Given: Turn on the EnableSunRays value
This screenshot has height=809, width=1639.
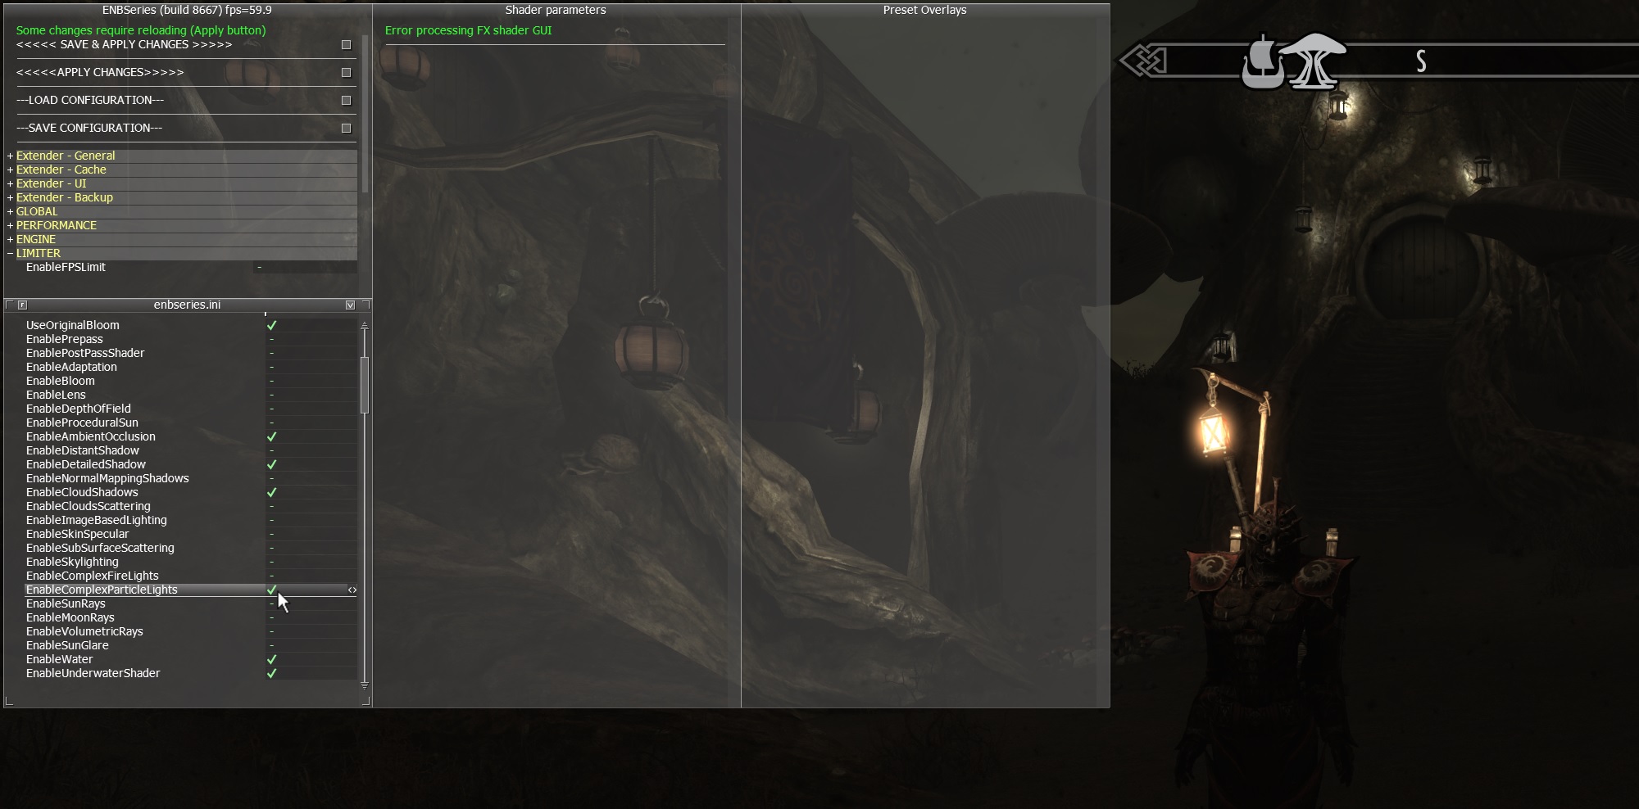Looking at the screenshot, I should click(x=311, y=603).
